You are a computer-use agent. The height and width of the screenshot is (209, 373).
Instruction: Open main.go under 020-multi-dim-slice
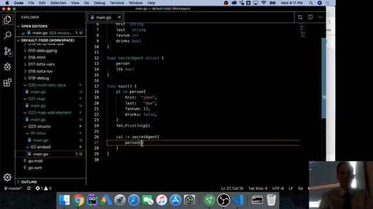38,92
